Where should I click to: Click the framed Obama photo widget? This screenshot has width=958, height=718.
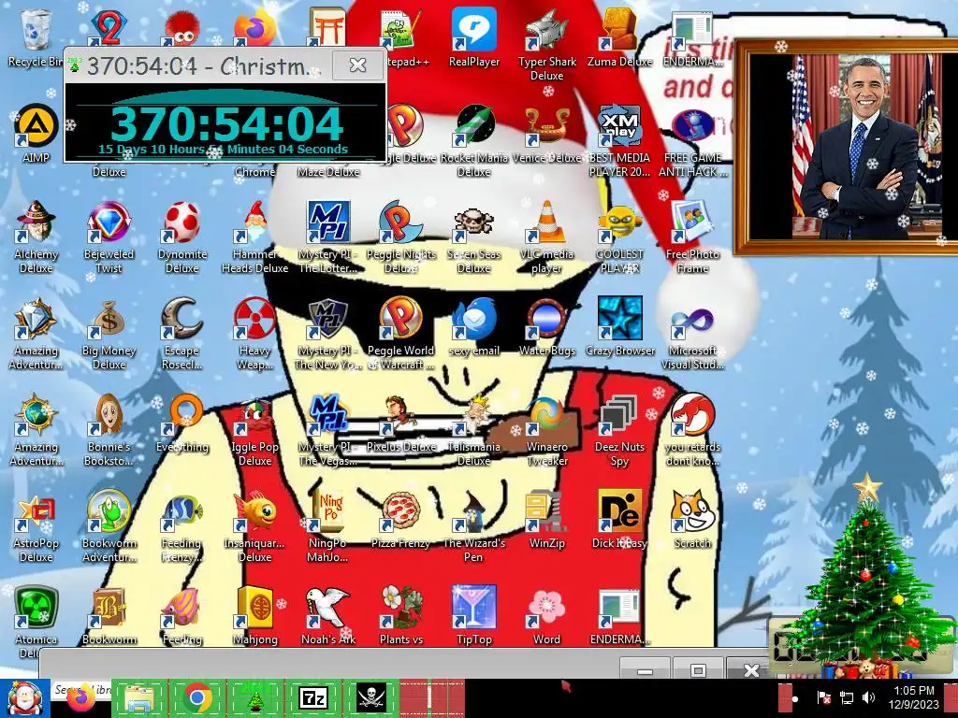pos(846,145)
